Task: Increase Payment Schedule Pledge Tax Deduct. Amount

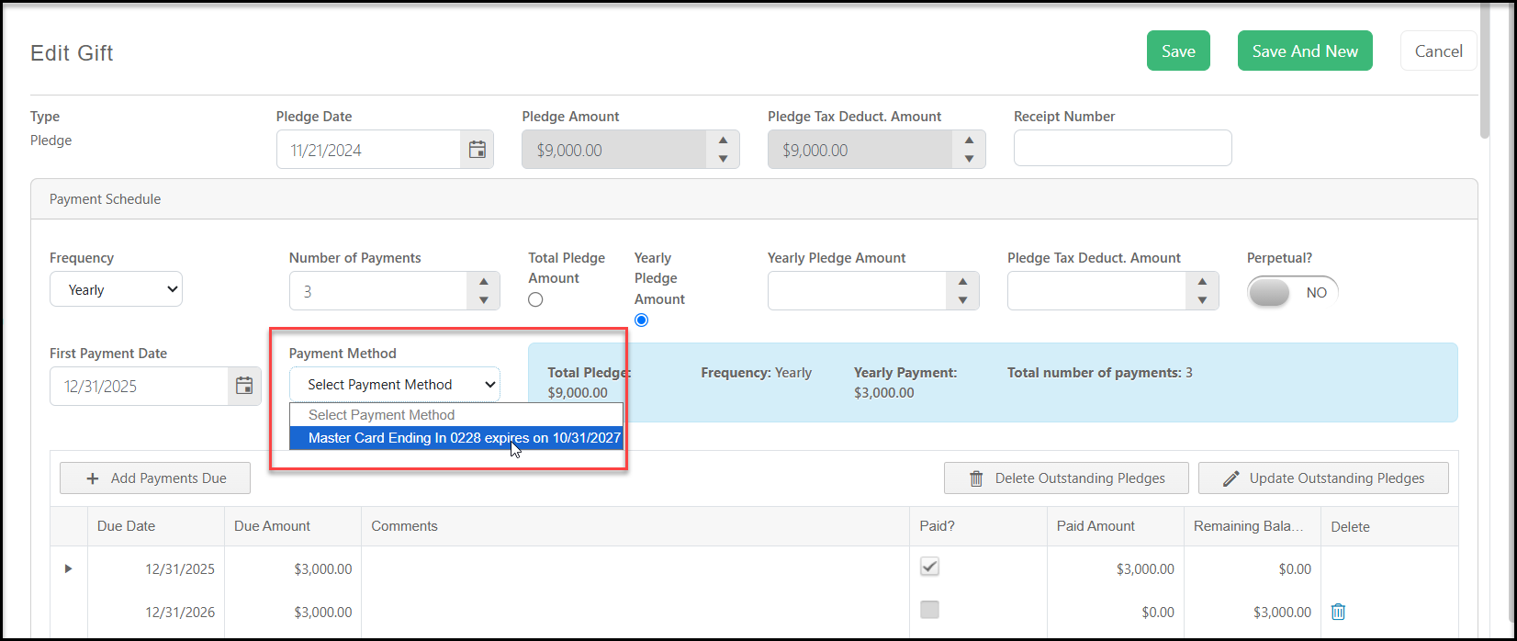Action: 1202,281
